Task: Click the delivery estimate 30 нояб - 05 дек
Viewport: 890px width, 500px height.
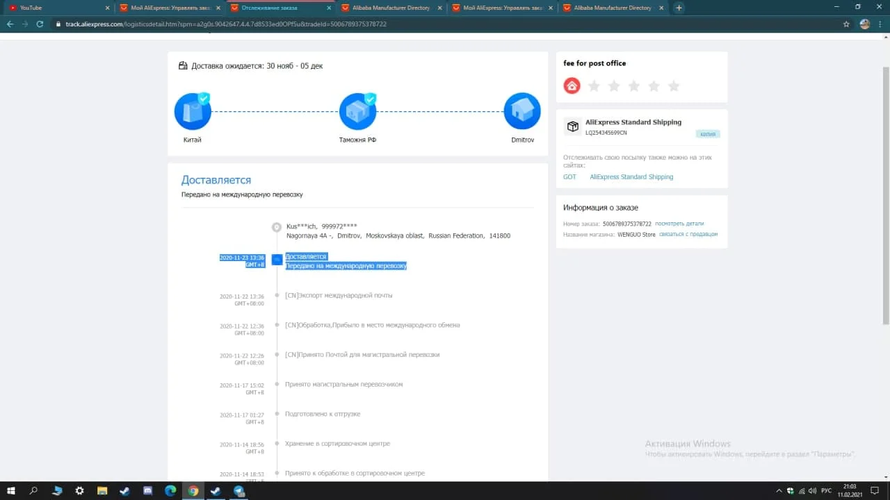Action: (x=295, y=66)
